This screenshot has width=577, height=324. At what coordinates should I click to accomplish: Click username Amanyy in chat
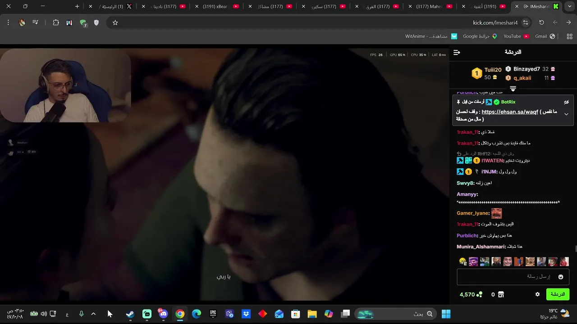tap(467, 194)
